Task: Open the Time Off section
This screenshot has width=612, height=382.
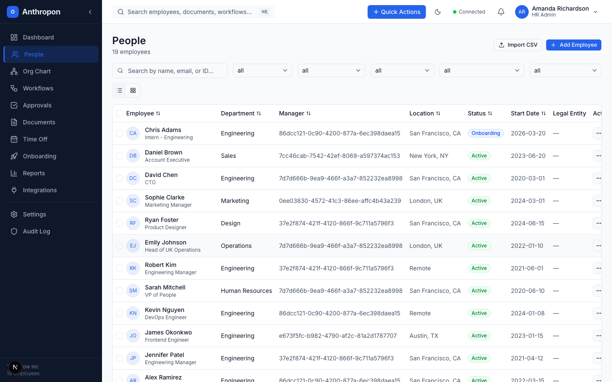Action: [35, 139]
